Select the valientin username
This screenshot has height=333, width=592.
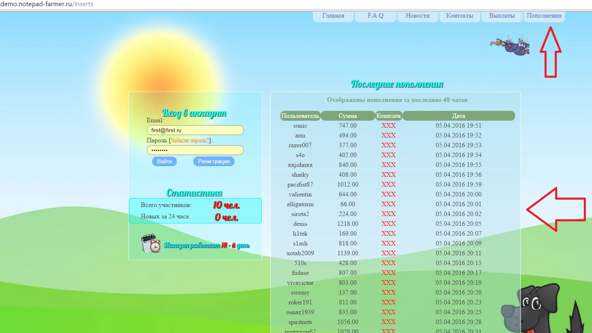click(300, 194)
